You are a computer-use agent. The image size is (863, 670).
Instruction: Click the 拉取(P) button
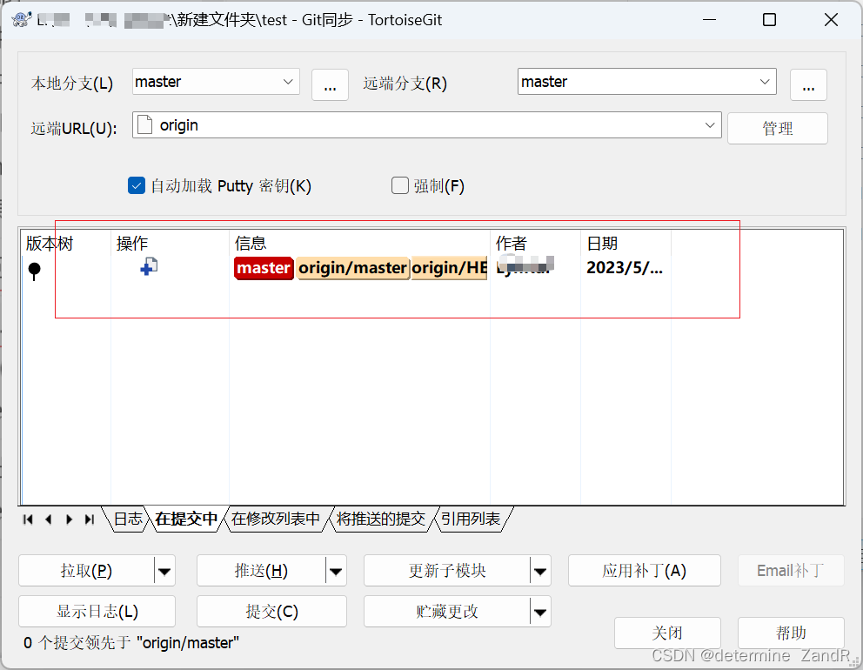click(86, 571)
